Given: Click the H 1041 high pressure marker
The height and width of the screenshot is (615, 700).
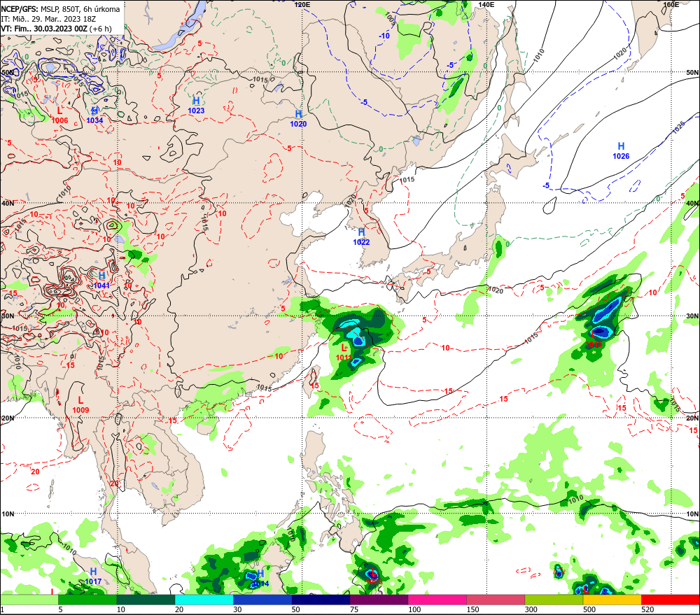Looking at the screenshot, I should pos(101,281).
